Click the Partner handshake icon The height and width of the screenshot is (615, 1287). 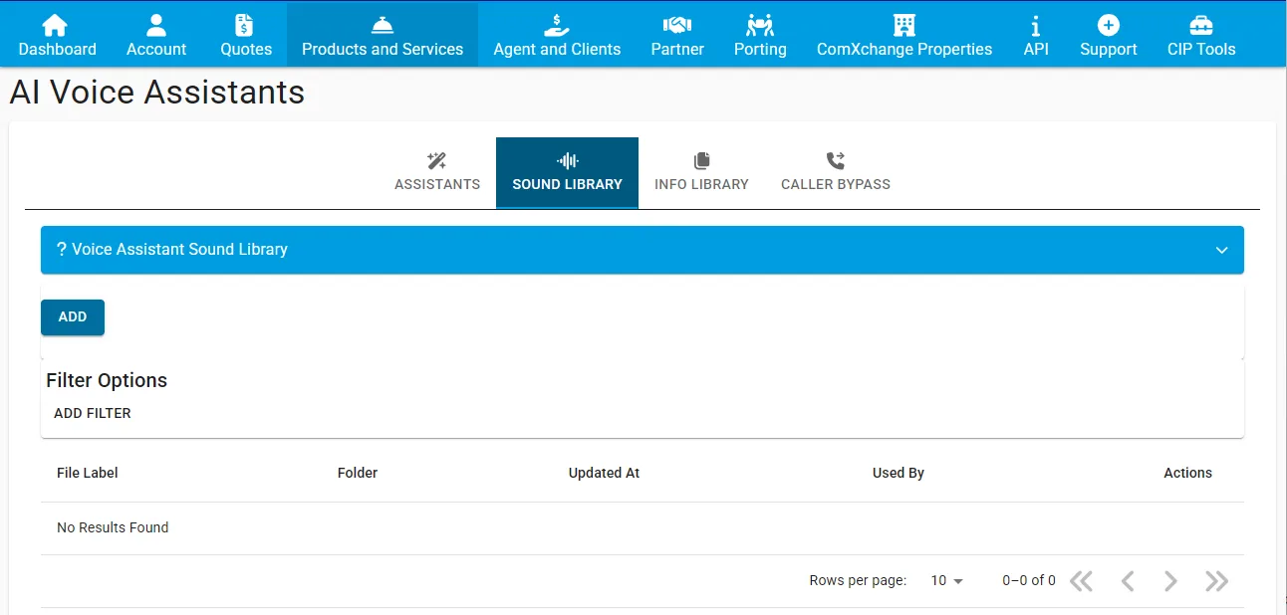[x=677, y=25]
